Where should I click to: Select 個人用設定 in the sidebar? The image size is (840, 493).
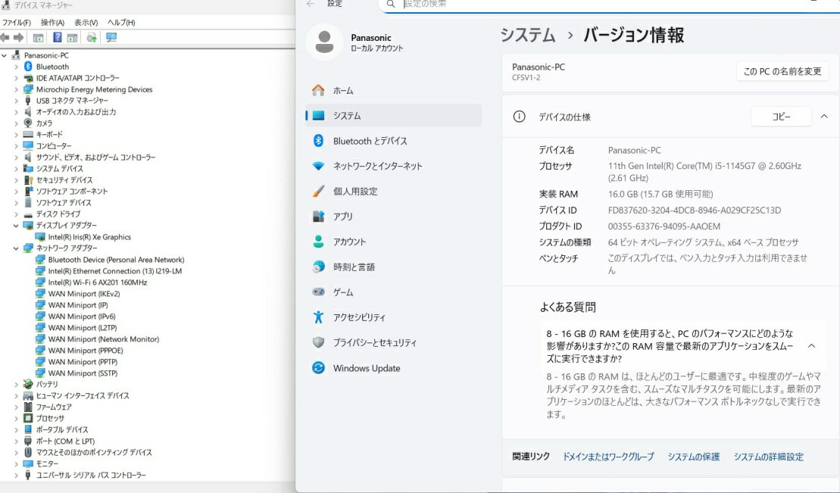click(x=355, y=192)
